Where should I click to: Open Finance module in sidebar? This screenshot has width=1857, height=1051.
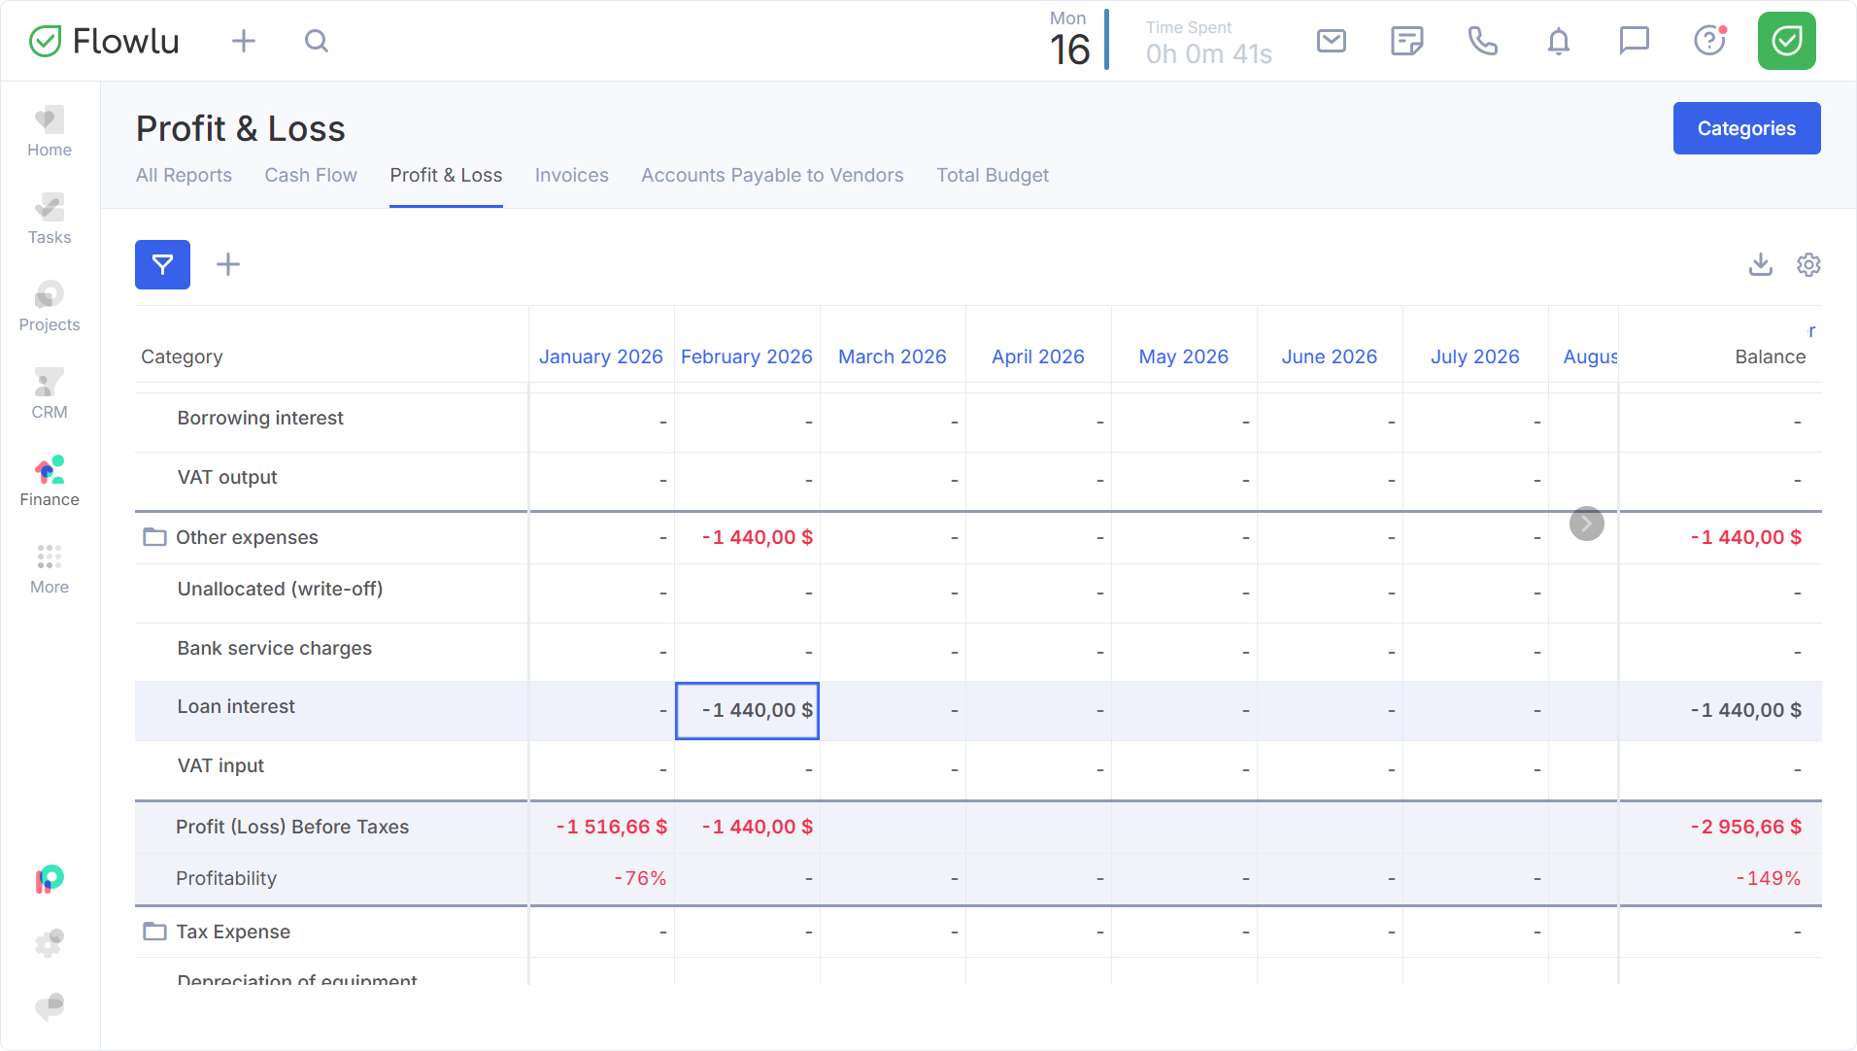point(50,482)
